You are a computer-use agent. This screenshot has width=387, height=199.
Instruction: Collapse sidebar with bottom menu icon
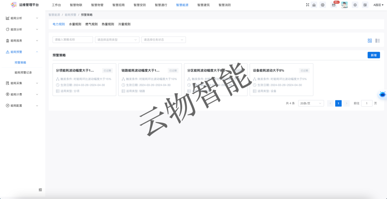click(x=40, y=190)
